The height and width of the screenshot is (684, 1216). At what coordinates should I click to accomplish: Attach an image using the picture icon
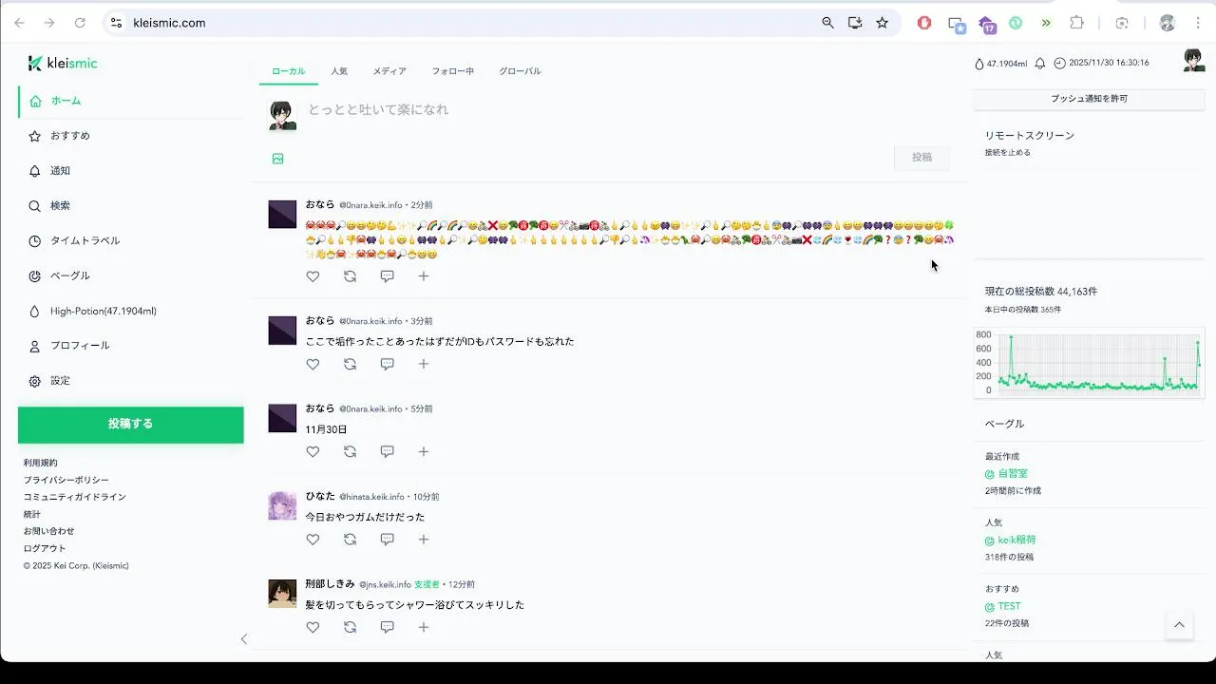click(278, 159)
